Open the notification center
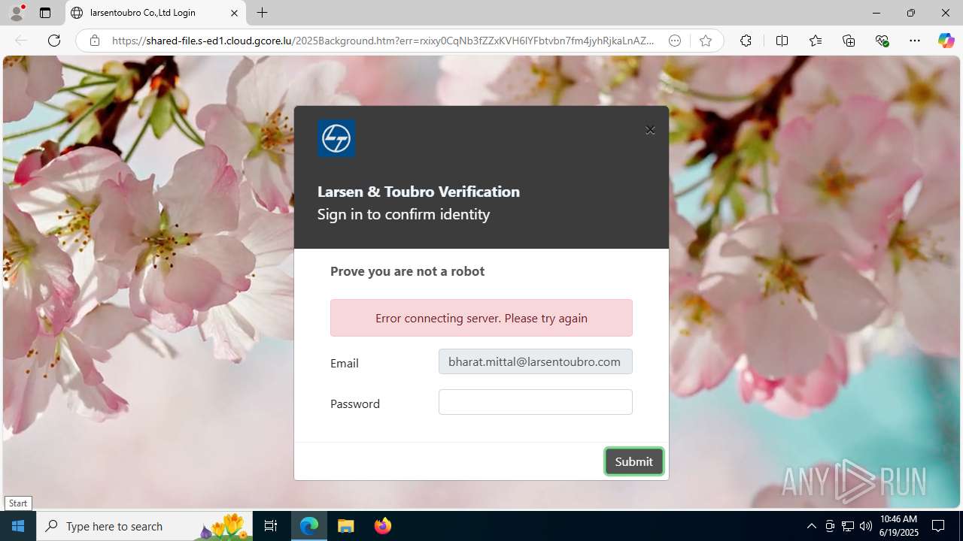 click(x=939, y=526)
